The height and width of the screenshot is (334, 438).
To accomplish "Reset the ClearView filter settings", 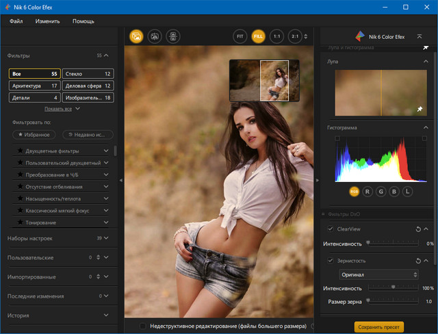I will (x=417, y=229).
